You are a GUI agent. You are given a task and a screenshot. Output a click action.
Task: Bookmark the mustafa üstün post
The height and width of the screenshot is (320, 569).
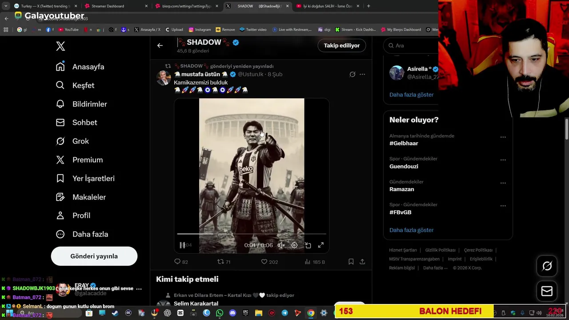pos(351,262)
